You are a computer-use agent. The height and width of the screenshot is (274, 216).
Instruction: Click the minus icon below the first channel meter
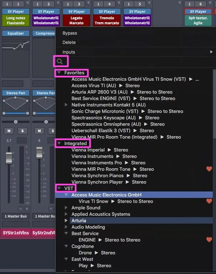(20, 209)
